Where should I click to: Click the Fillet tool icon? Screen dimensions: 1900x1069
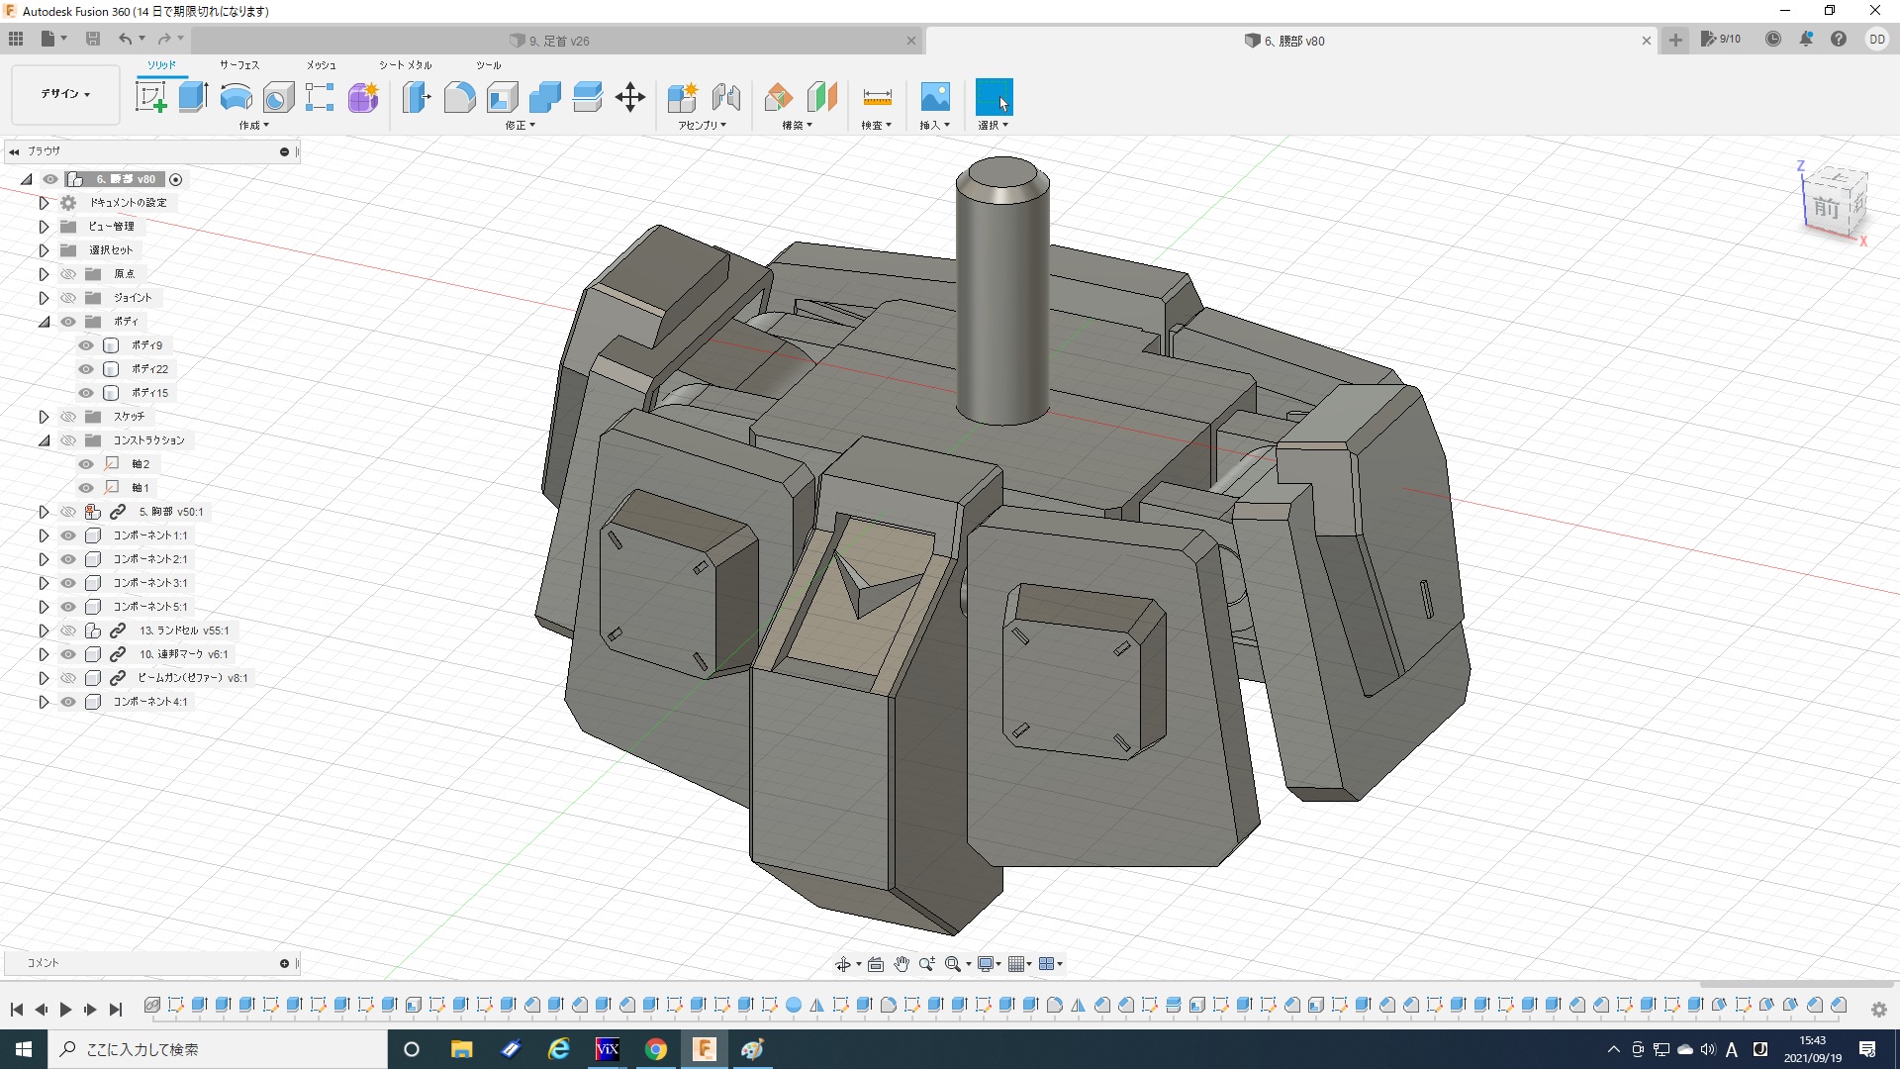459,97
